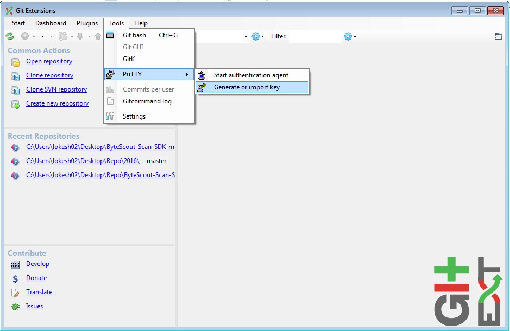Click the green Refresh toolbar icon
The height and width of the screenshot is (331, 510).
[10, 36]
